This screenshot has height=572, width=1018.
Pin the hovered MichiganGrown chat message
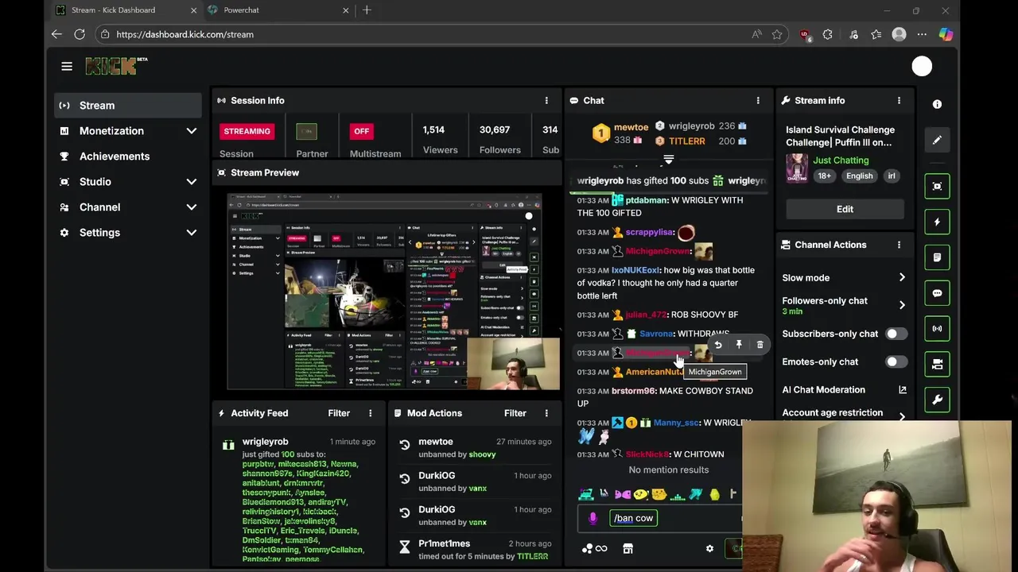(739, 345)
